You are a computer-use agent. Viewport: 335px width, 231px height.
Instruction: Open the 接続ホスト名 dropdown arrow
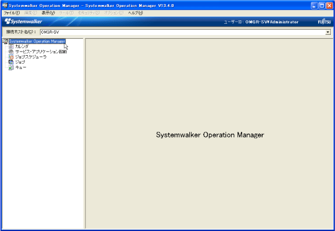(x=328, y=33)
